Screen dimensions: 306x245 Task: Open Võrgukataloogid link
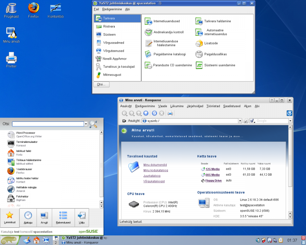coord(154,181)
